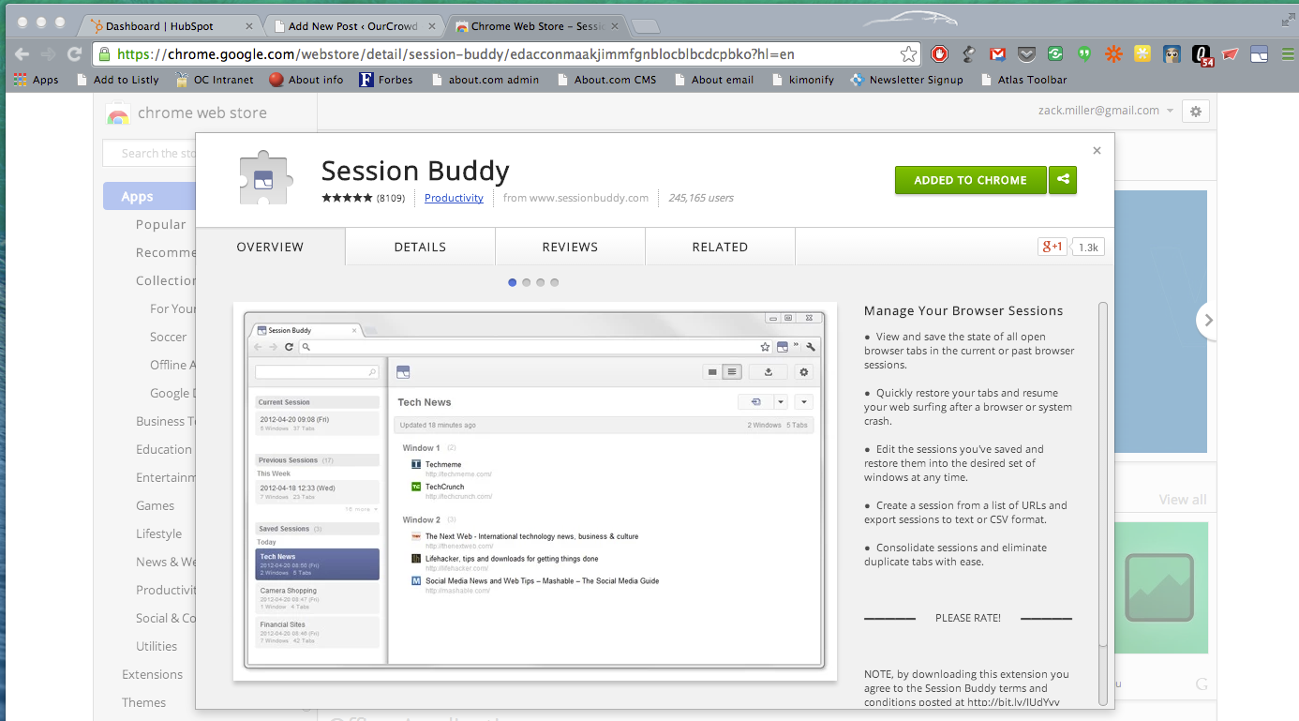Viewport: 1299px width, 721px height.
Task: Open the About info bookmark
Action: point(306,80)
